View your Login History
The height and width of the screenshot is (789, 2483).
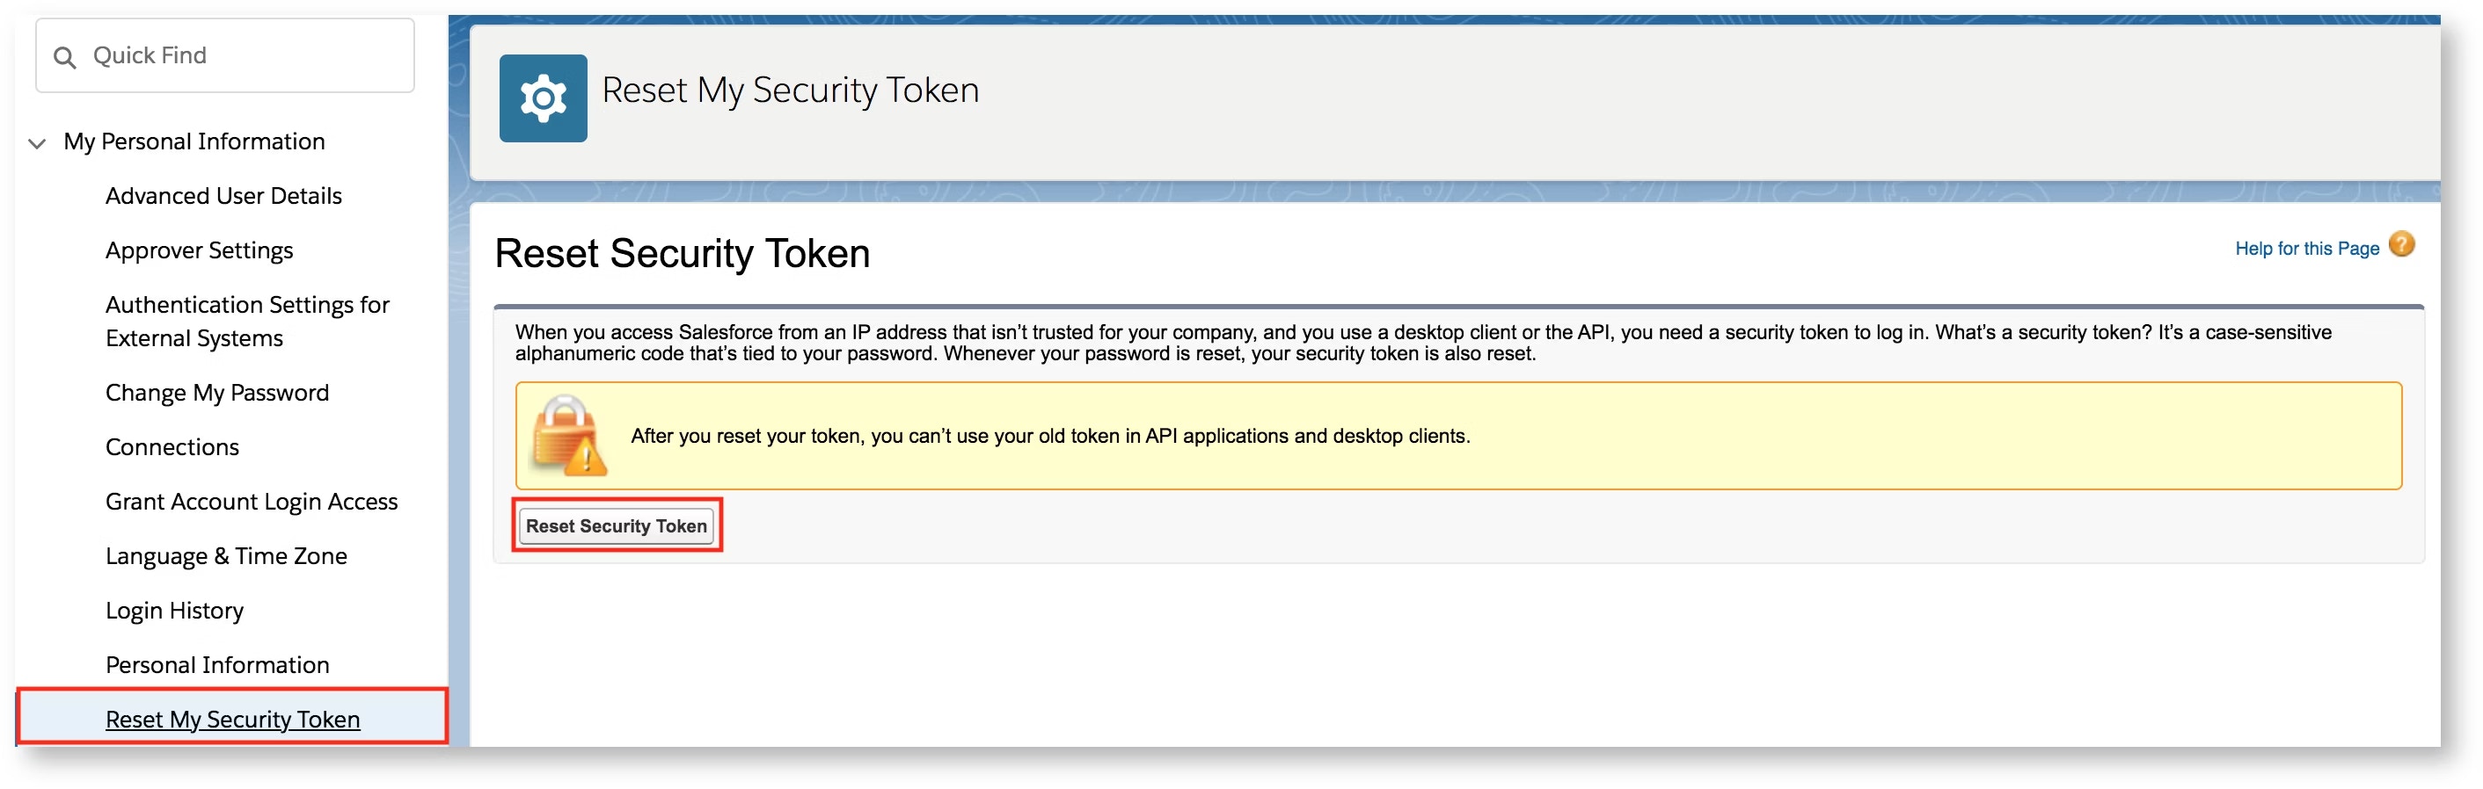174,610
